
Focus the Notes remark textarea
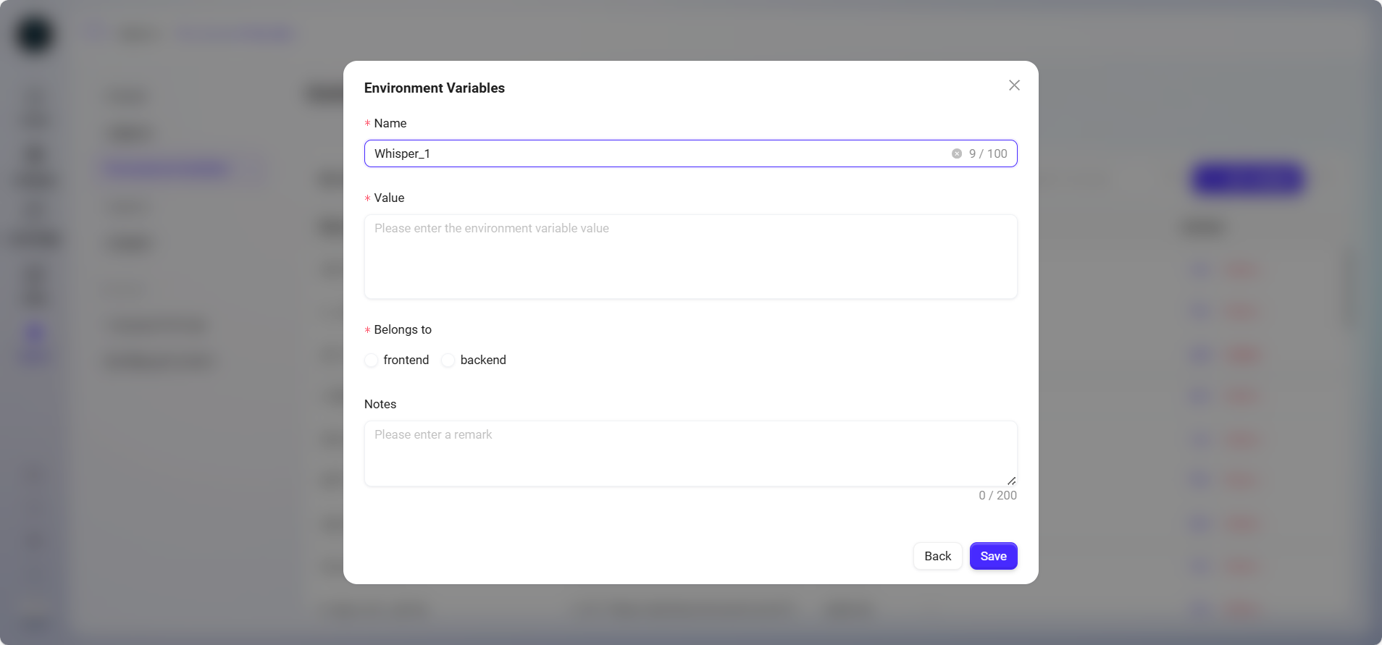(690, 453)
